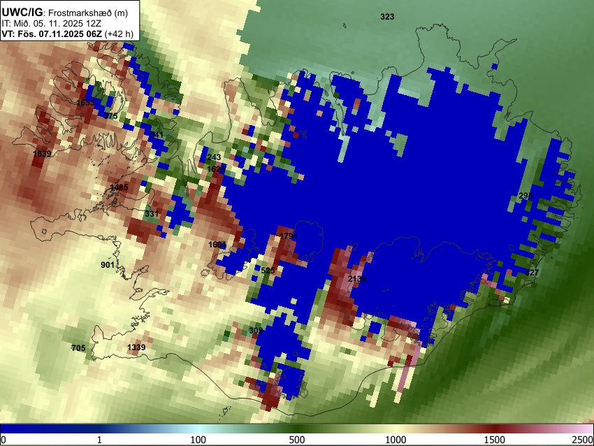This screenshot has width=594, height=446.
Task: Click the map value label 1601
Action: (x=217, y=245)
